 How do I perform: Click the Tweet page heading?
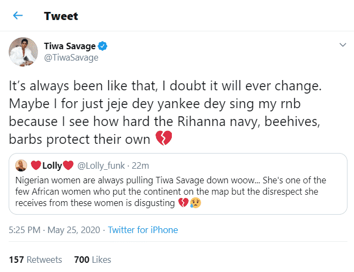click(61, 16)
